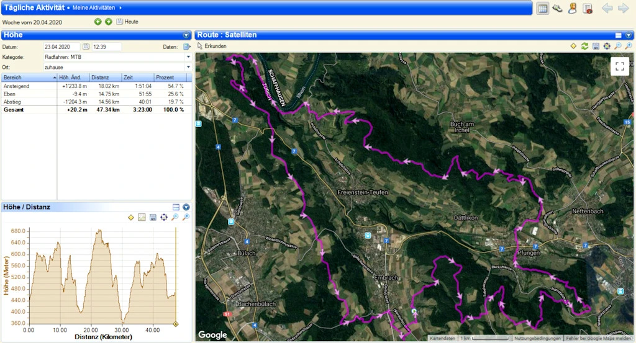Click the Erkunden explore button

(x=212, y=46)
